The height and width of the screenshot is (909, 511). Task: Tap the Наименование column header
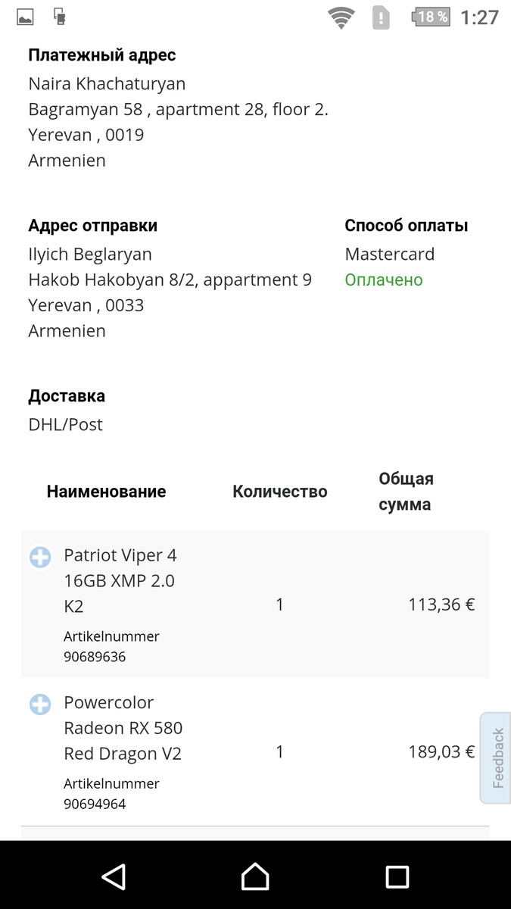106,492
